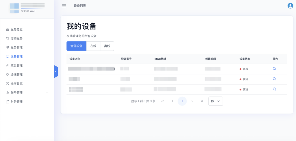Show only 离线 devices
296x141 pixels.
pyautogui.click(x=107, y=46)
